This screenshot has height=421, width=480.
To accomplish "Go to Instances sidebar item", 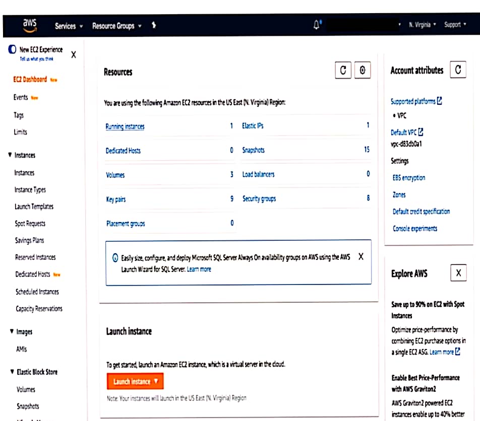I will point(24,173).
